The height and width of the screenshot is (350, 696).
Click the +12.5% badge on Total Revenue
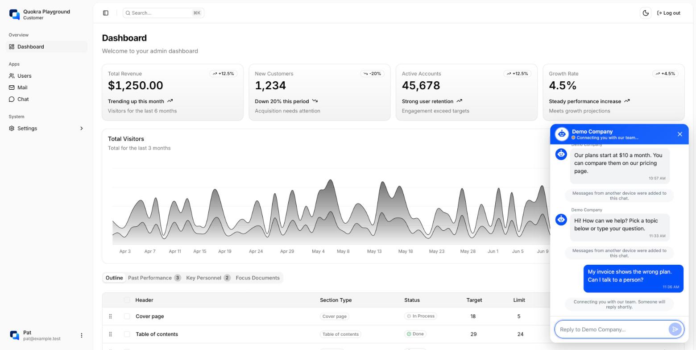(224, 74)
